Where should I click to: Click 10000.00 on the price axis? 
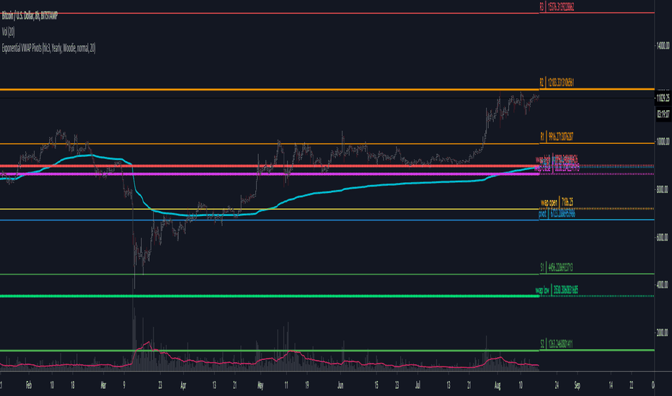[x=663, y=142]
